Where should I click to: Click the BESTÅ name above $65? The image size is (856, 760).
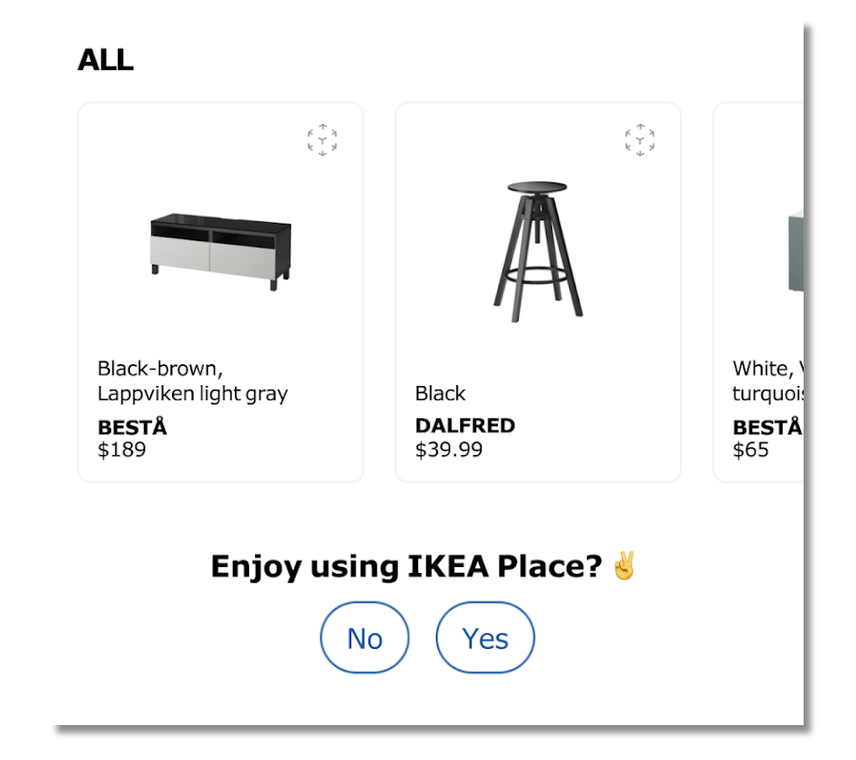coord(766,428)
